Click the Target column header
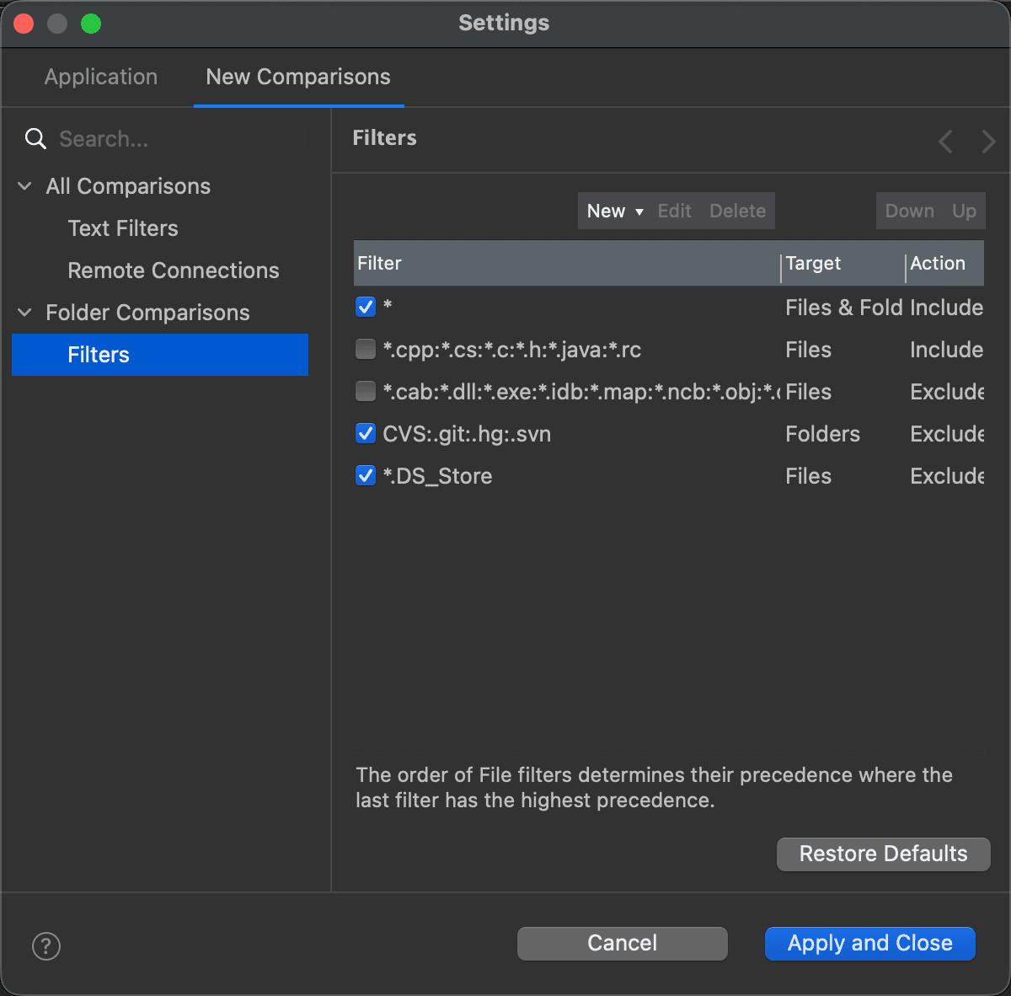 click(x=843, y=263)
